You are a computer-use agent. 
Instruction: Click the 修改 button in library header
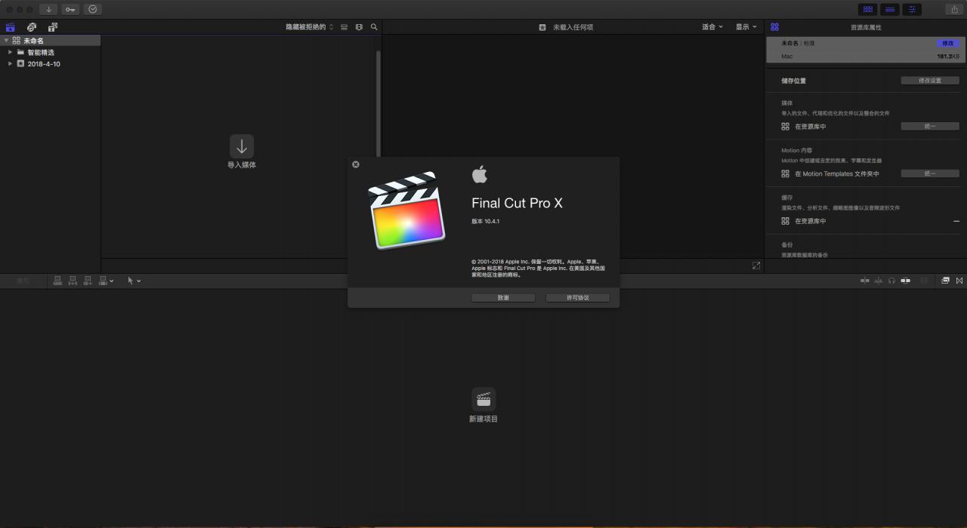947,43
